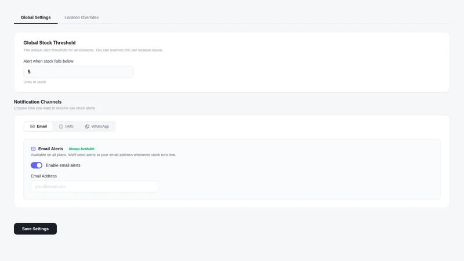Click the WhatsApp logo icon
The height and width of the screenshot is (261, 464).
[x=88, y=126]
